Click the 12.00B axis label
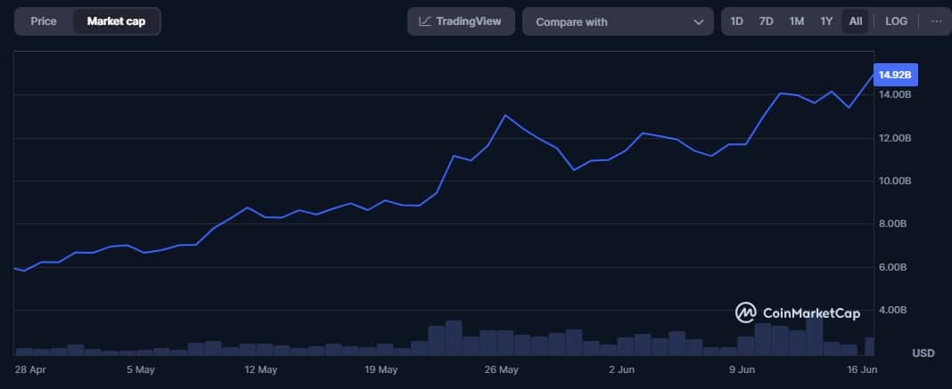 click(896, 138)
